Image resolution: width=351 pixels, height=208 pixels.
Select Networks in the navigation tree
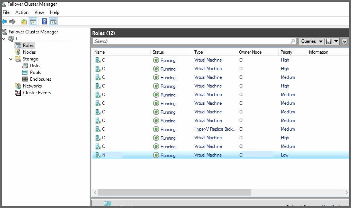(x=32, y=86)
